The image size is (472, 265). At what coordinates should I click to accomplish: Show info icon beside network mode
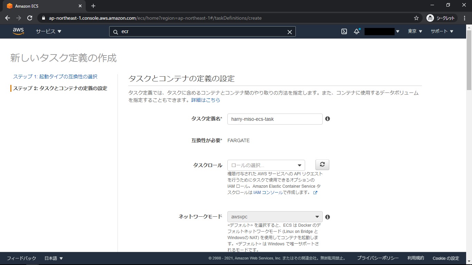pyautogui.click(x=328, y=217)
